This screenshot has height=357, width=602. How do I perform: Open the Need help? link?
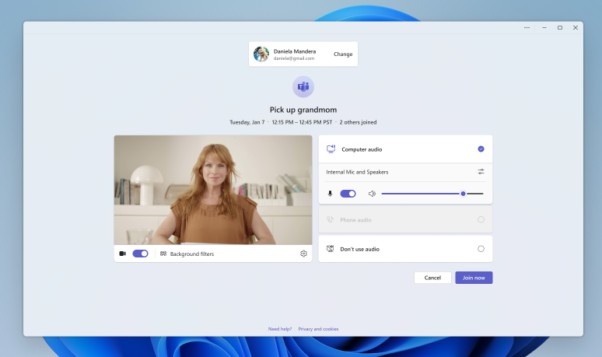(280, 329)
